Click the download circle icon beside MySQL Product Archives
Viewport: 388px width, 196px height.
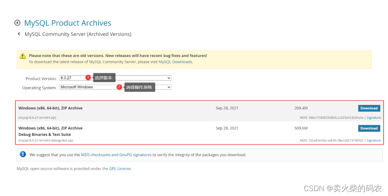coord(18,23)
